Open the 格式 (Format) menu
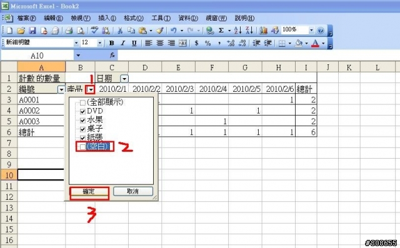This screenshot has height=248, width=400. 134,18
